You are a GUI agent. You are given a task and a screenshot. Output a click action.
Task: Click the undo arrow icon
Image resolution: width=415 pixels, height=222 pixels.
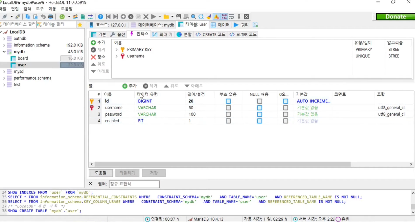pos(43,16)
